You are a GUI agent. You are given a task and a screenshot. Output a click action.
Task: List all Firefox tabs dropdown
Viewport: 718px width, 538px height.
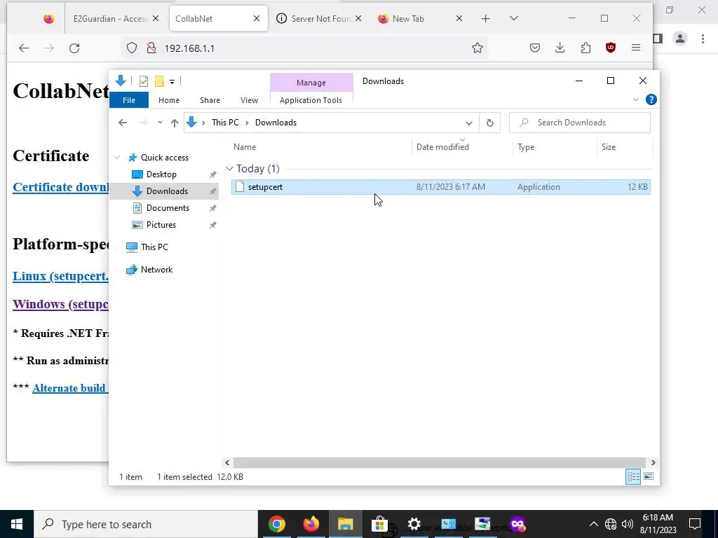pos(514,18)
